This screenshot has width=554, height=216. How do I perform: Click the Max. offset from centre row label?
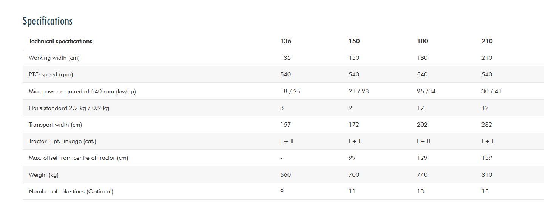point(78,158)
